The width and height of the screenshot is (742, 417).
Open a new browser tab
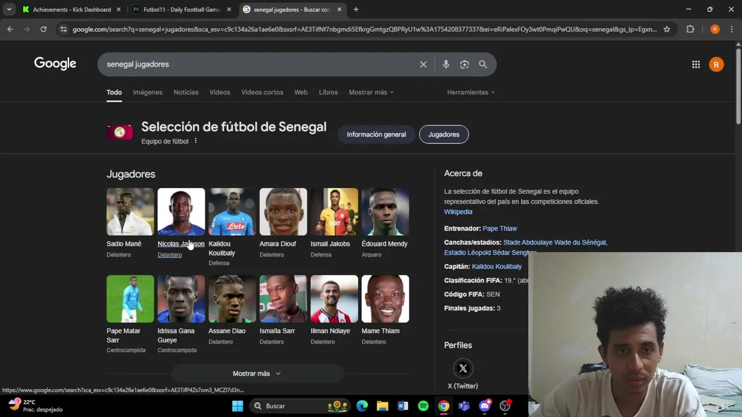[356, 9]
